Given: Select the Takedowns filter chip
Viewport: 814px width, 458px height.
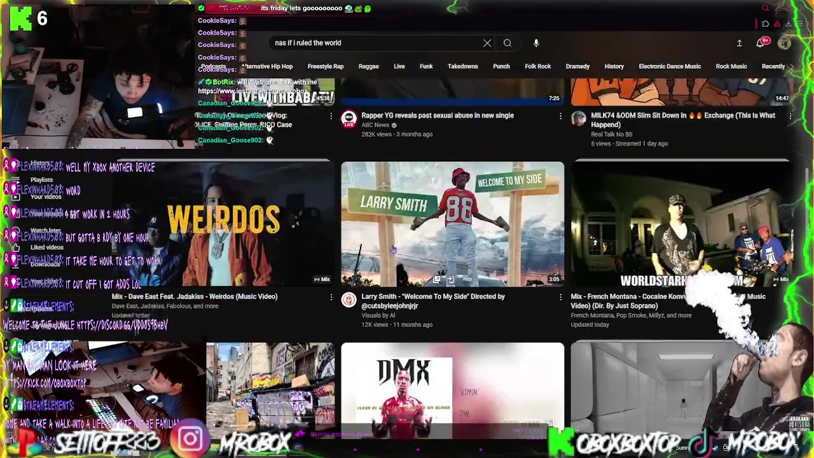Looking at the screenshot, I should [x=462, y=66].
